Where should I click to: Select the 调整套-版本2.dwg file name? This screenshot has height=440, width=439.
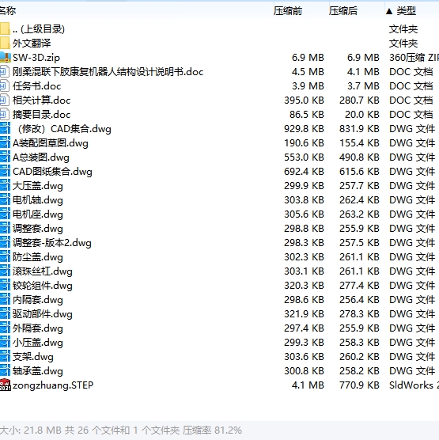(52, 243)
